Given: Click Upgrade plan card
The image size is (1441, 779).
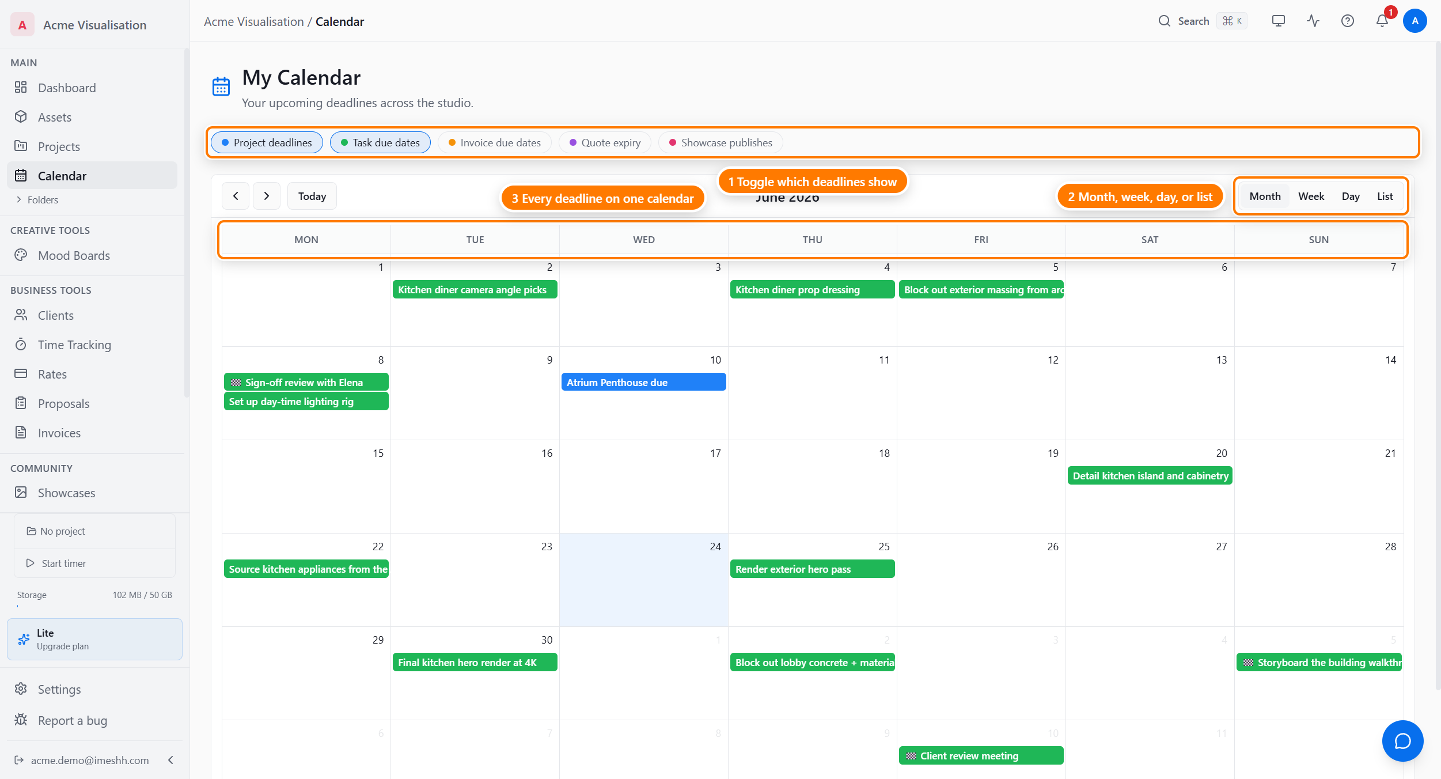Looking at the screenshot, I should [94, 639].
